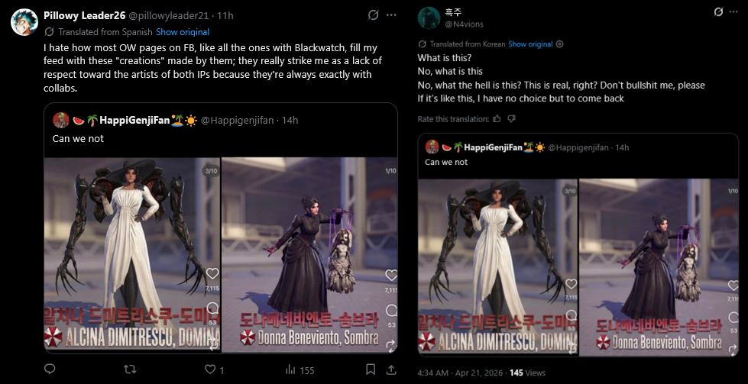Show original Spanish text of left tweet
The height and width of the screenshot is (384, 748).
click(x=183, y=32)
